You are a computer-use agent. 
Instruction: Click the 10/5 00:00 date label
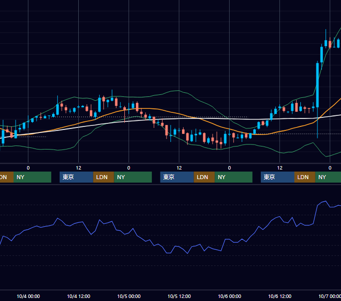pos(129,296)
